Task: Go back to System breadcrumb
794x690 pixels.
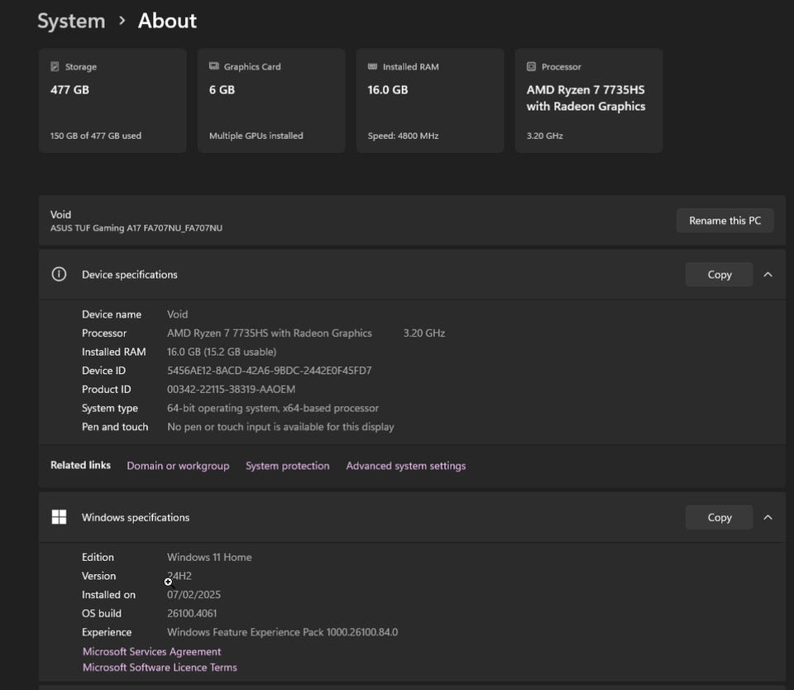Action: click(71, 21)
